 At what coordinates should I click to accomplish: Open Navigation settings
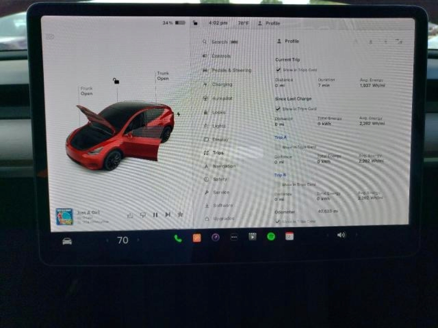pyautogui.click(x=220, y=166)
